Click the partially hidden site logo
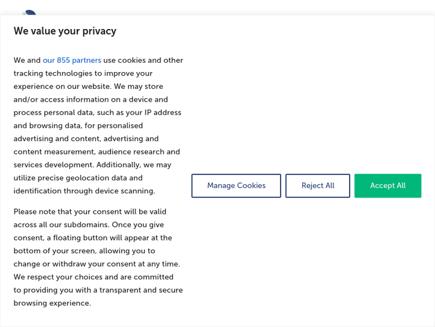Viewport: 435px width, 327px height. [x=29, y=13]
